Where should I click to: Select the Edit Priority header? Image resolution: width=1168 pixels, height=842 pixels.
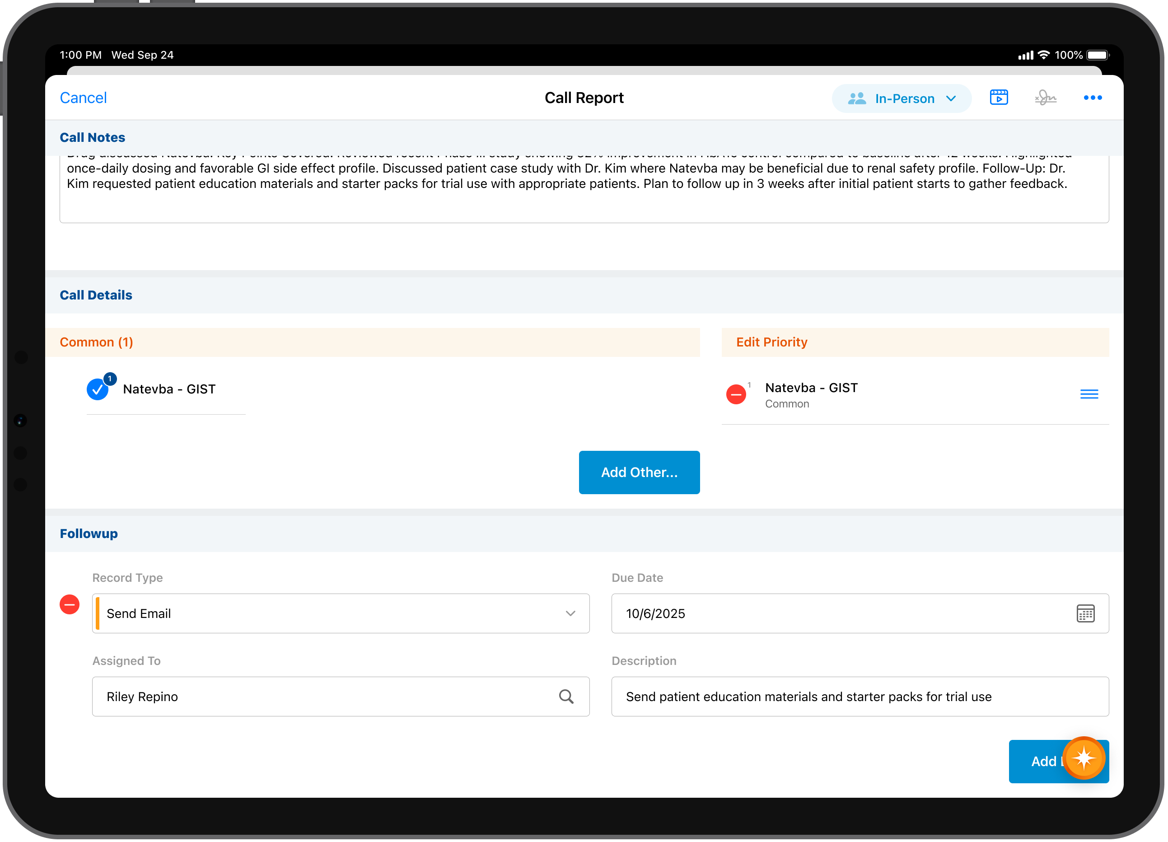(x=771, y=342)
